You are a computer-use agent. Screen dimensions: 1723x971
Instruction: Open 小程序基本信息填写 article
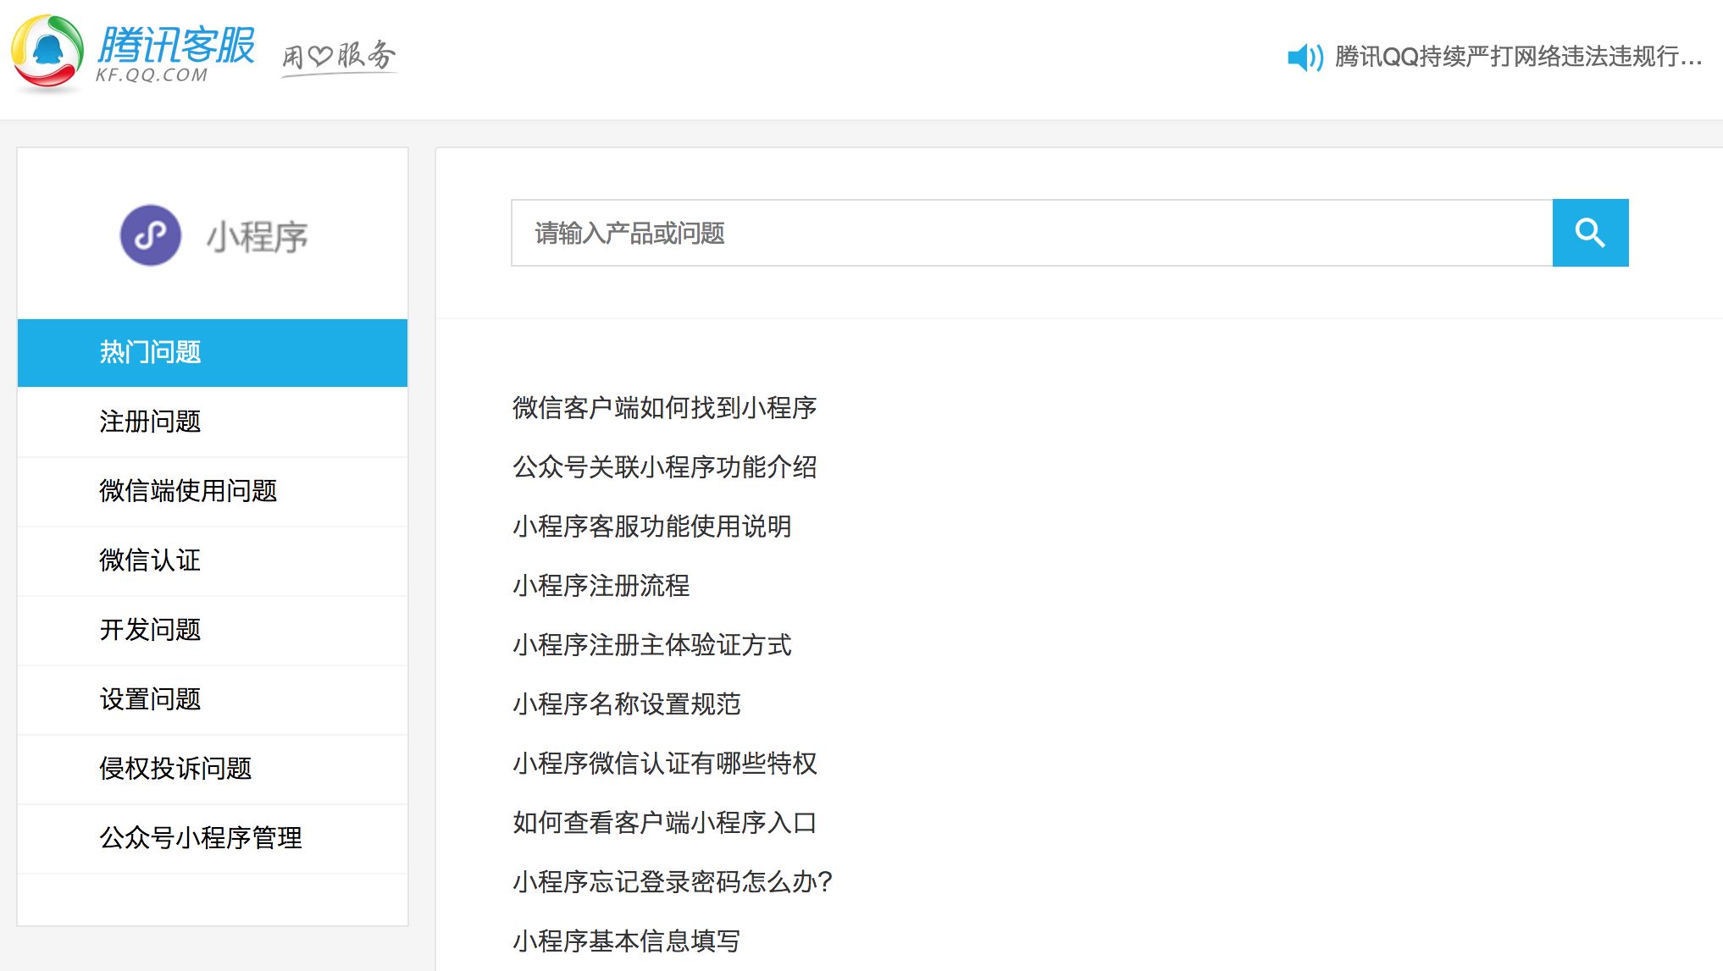click(627, 941)
